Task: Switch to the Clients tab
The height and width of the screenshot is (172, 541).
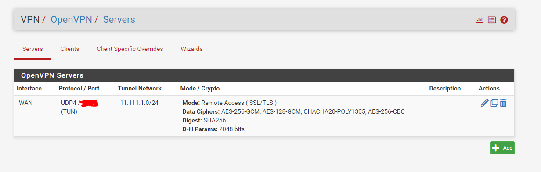Action: (x=70, y=49)
